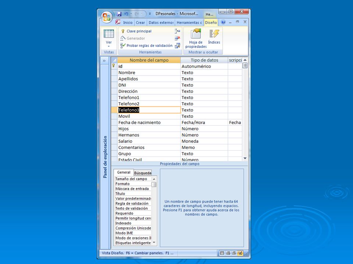Switch to PivotChart view status icon

234,253
